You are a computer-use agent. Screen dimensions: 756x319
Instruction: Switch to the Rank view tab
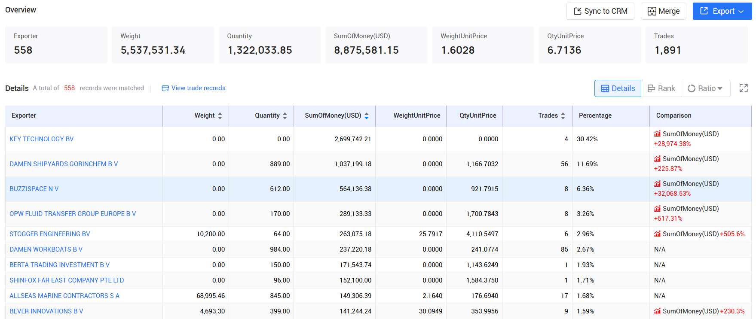[661, 88]
